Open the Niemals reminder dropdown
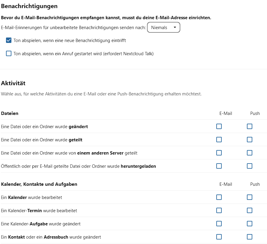This screenshot has width=267, height=244. point(163,28)
